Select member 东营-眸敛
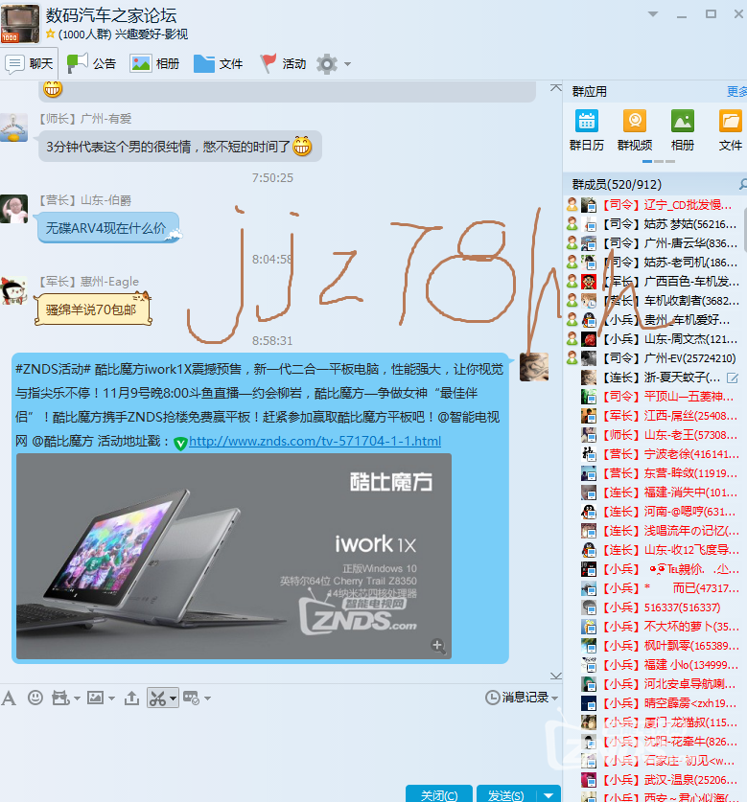 click(655, 473)
